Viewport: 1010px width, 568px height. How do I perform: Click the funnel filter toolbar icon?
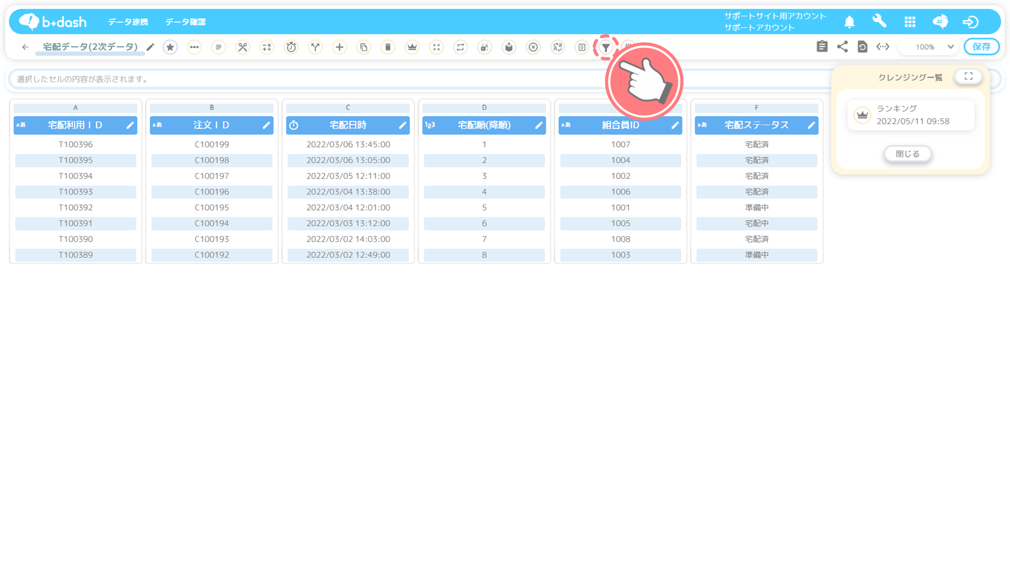606,47
